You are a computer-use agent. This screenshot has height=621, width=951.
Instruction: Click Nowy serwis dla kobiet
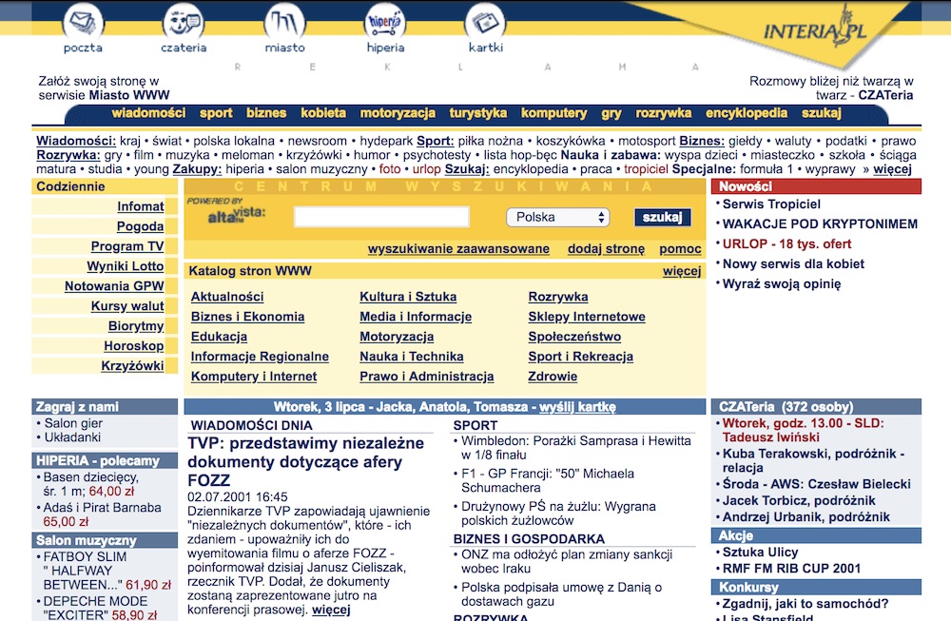(793, 263)
